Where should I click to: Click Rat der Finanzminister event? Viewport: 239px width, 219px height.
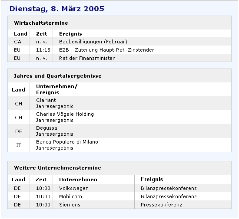click(x=87, y=58)
